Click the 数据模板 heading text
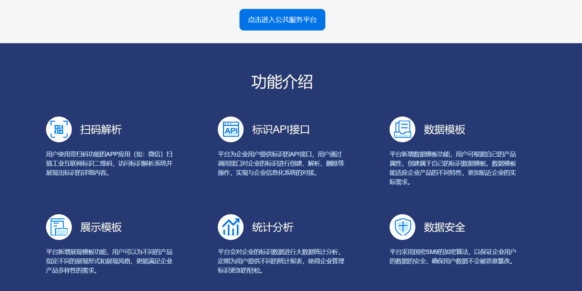The image size is (582, 291). [445, 130]
